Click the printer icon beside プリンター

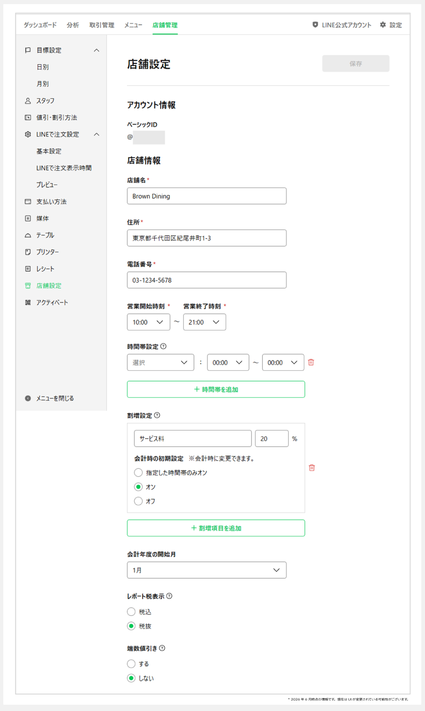(28, 252)
